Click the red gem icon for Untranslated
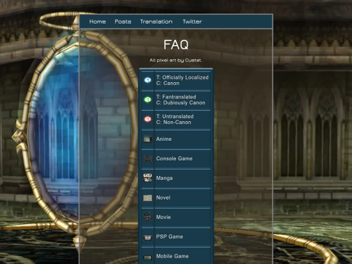Image resolution: width=352 pixels, height=264 pixels. 147,119
